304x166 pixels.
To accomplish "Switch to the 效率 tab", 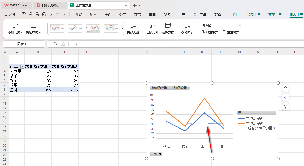I will pyautogui.click(x=218, y=14).
